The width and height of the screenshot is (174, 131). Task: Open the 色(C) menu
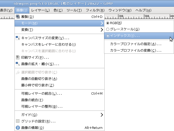pyautogui.click(x=58, y=10)
